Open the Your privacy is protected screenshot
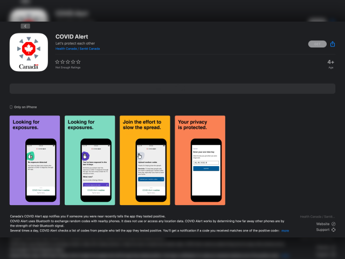Image resolution: width=345 pixels, height=259 pixels. pyautogui.click(x=200, y=160)
